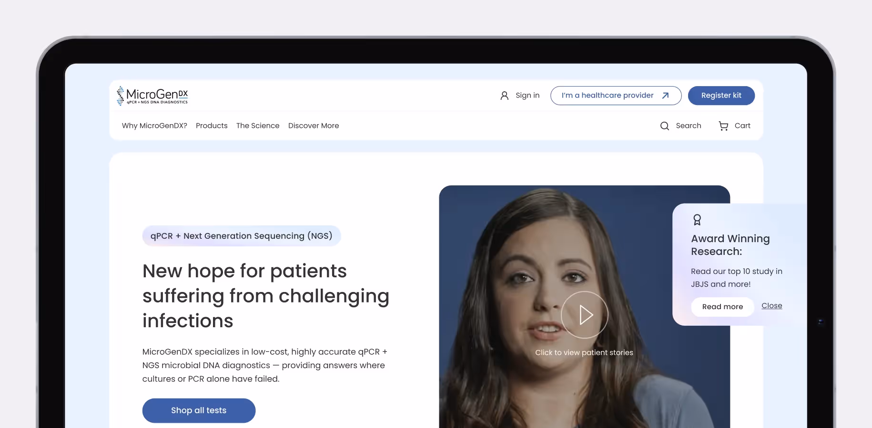Click the Award Winning Research heading
The image size is (872, 428).
tap(730, 245)
